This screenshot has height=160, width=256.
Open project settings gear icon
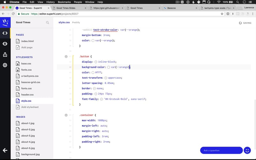point(5,65)
